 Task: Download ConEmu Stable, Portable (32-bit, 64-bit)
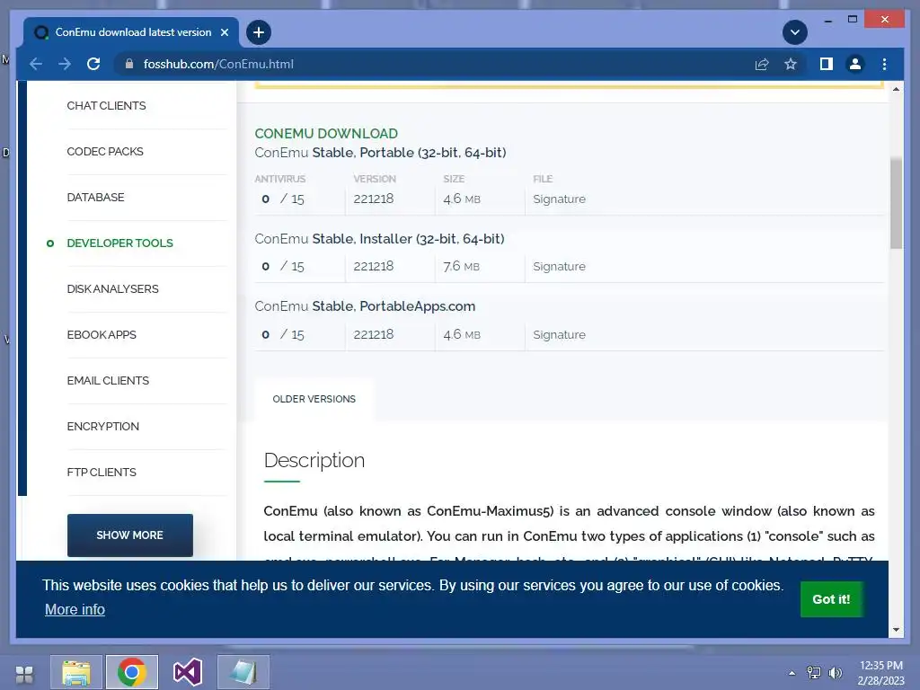(x=380, y=153)
